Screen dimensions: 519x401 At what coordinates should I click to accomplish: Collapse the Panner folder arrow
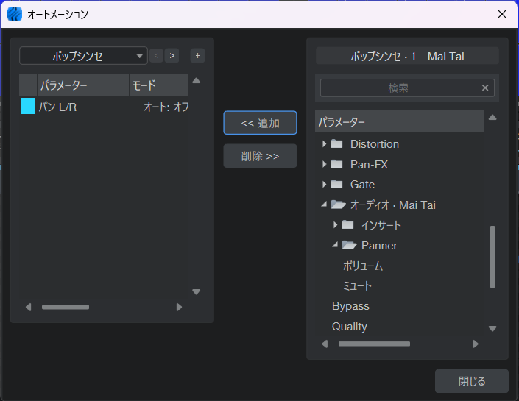335,245
